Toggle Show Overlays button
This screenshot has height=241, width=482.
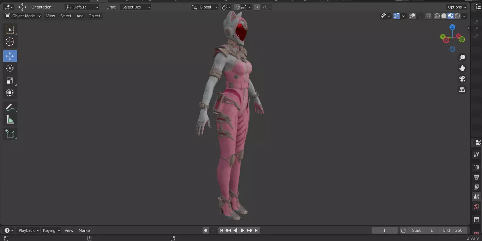pyautogui.click(x=412, y=16)
